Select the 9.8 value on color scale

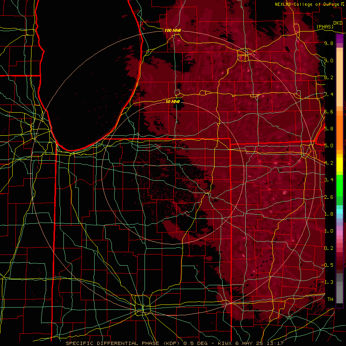pyautogui.click(x=329, y=43)
